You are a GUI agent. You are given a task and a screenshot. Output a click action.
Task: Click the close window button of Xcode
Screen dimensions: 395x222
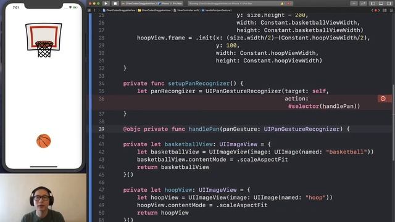[90, 4]
